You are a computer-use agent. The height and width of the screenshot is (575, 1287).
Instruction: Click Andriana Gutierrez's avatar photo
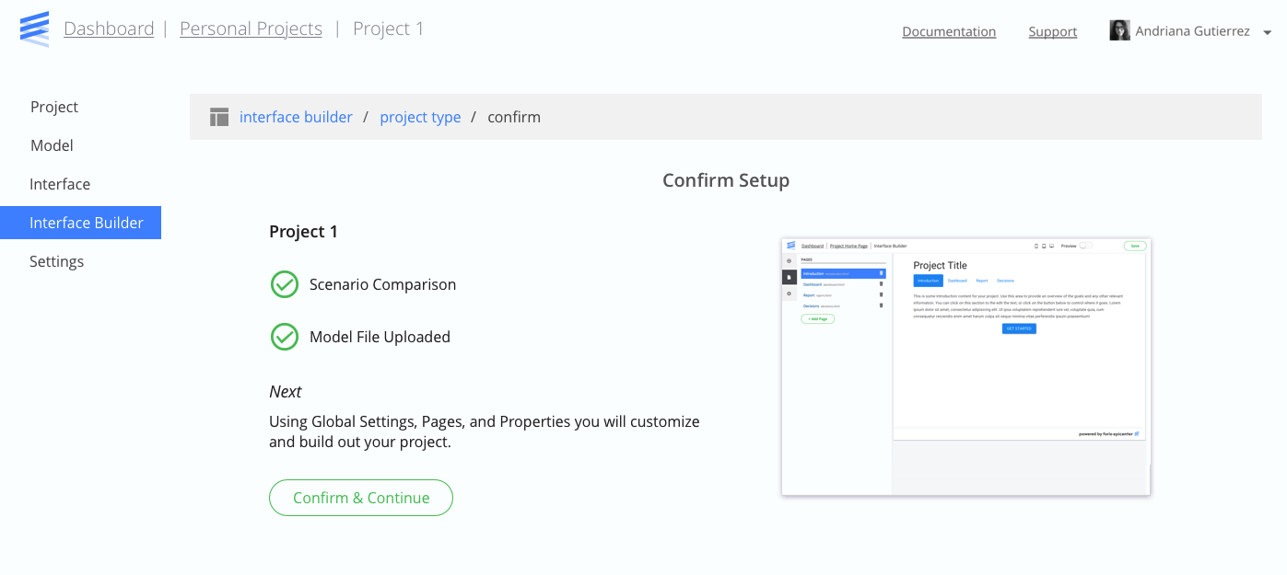tap(1119, 29)
